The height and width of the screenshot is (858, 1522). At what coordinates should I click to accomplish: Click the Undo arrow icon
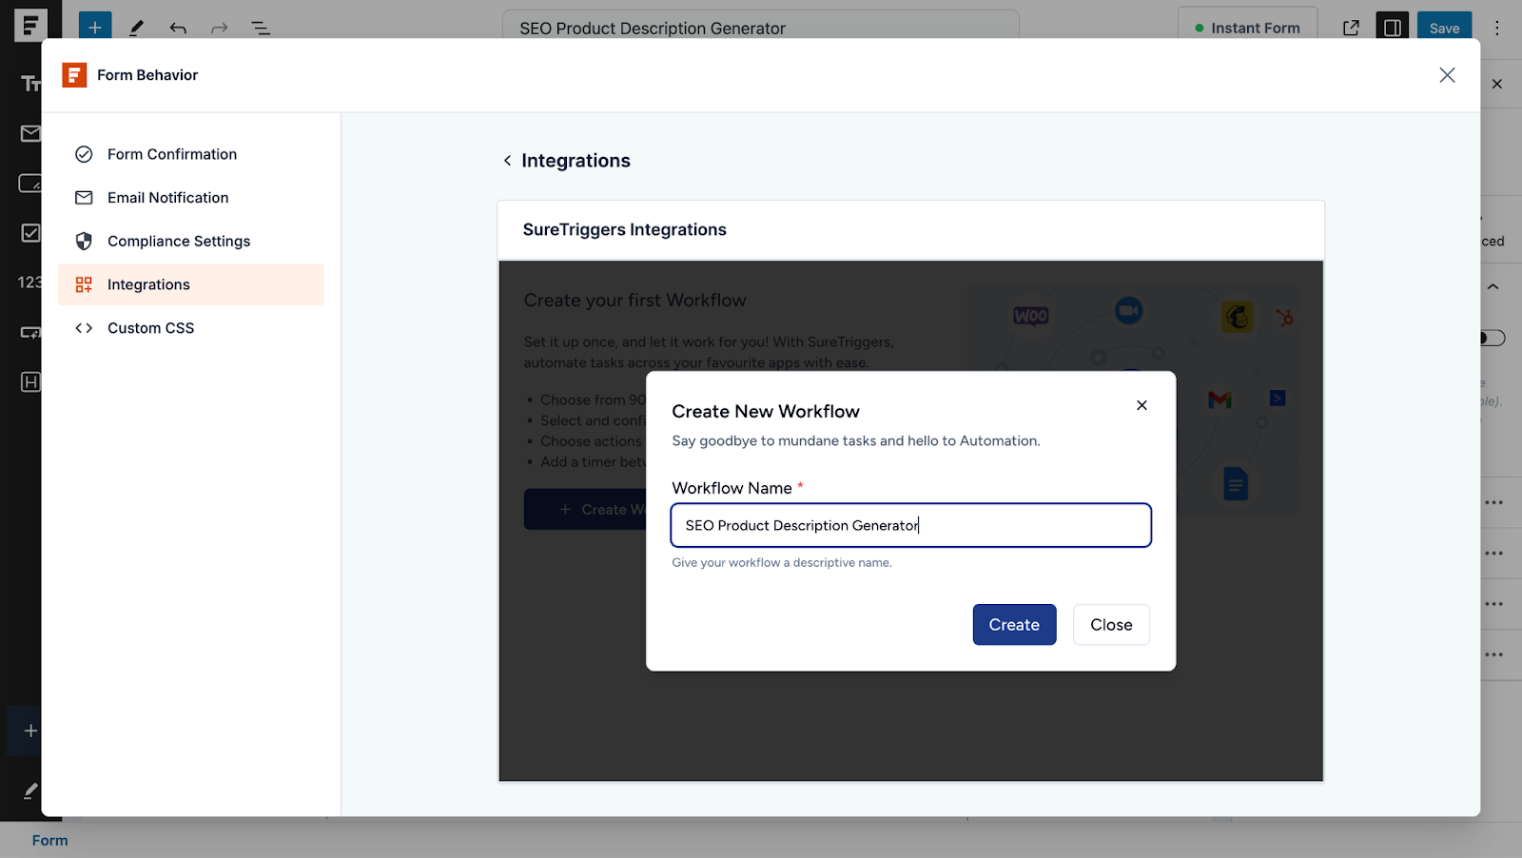point(177,28)
